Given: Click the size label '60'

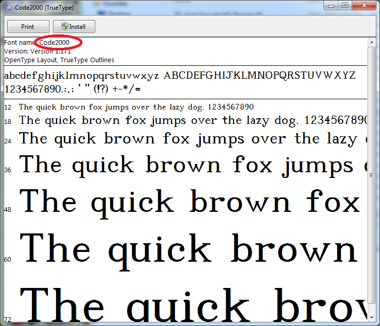Looking at the screenshot, I should (8, 260).
